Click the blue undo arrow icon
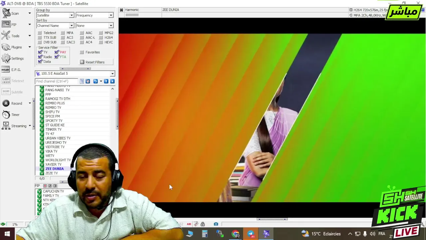Viewport: 426px width, 240px height. (x=96, y=81)
